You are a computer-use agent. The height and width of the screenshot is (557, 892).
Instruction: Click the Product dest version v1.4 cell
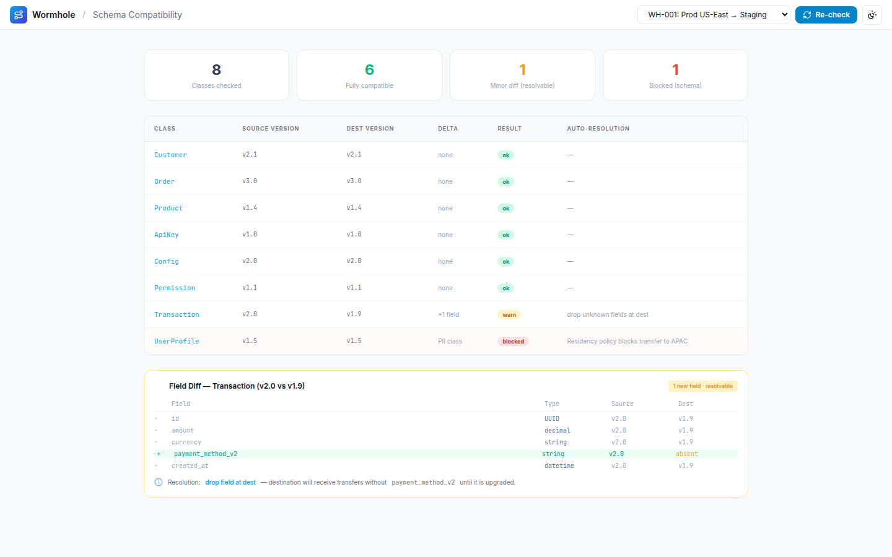click(354, 208)
